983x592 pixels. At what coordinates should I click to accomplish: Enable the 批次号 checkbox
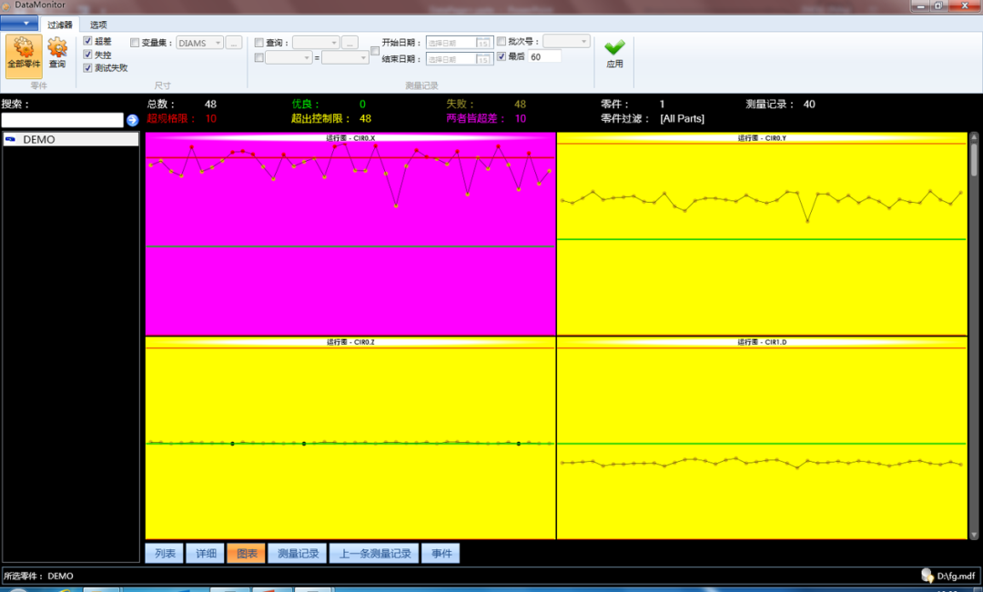[502, 42]
